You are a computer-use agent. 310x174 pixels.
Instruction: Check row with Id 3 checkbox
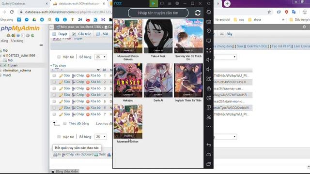point(54,88)
